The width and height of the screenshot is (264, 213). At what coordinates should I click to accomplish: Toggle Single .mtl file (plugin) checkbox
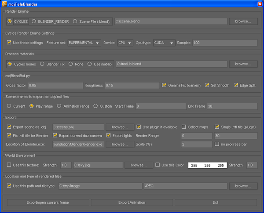[217, 127]
